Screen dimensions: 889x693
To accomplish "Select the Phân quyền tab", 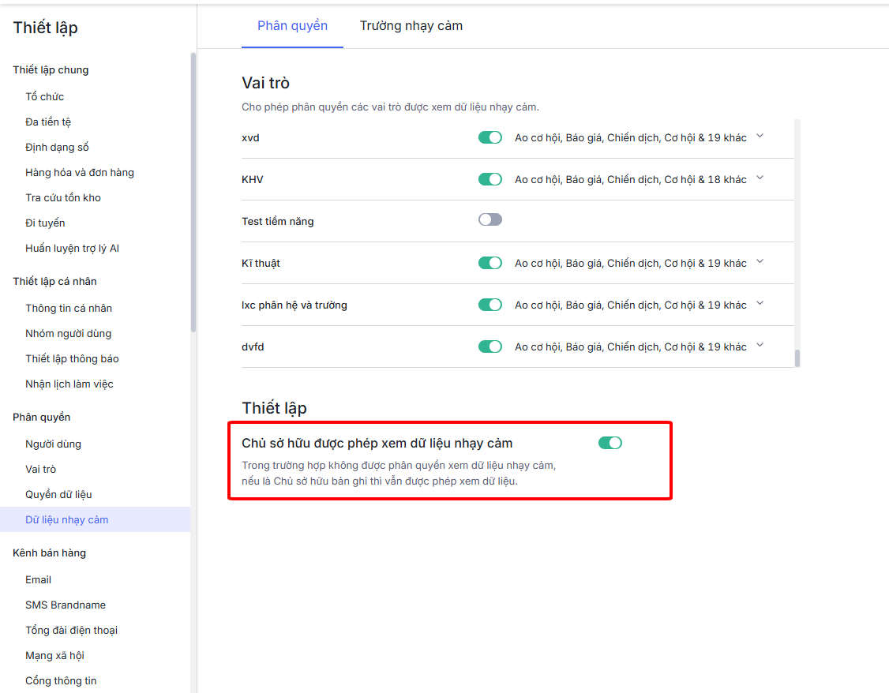I will [292, 26].
